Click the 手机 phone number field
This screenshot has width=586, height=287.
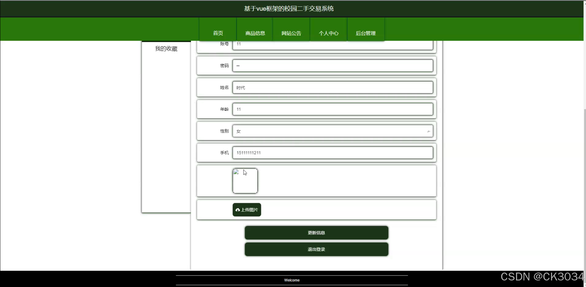[333, 153]
